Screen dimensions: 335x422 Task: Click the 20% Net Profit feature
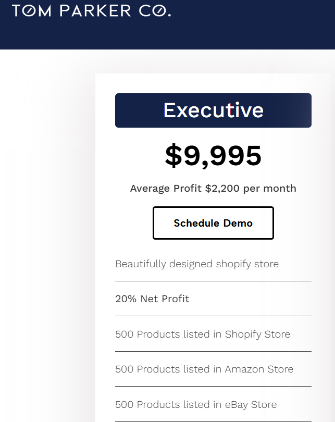[x=152, y=299]
